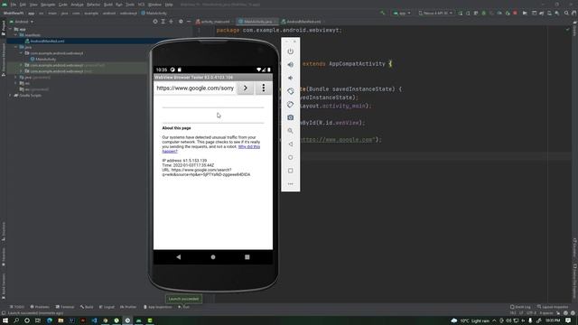The height and width of the screenshot is (325, 578).
Task: Tap Android recents navigation button on phone
Action: coord(247,256)
